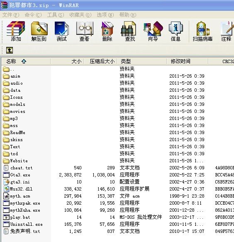Sort by 修改时间 column header

pos(188,61)
